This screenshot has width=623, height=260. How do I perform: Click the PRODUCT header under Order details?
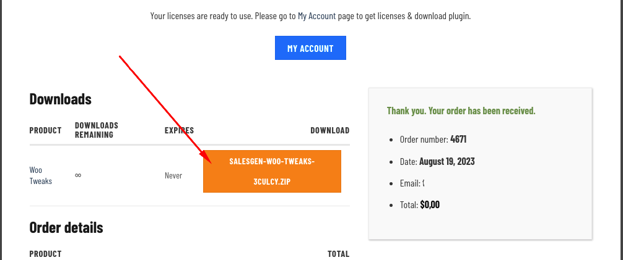click(x=45, y=254)
